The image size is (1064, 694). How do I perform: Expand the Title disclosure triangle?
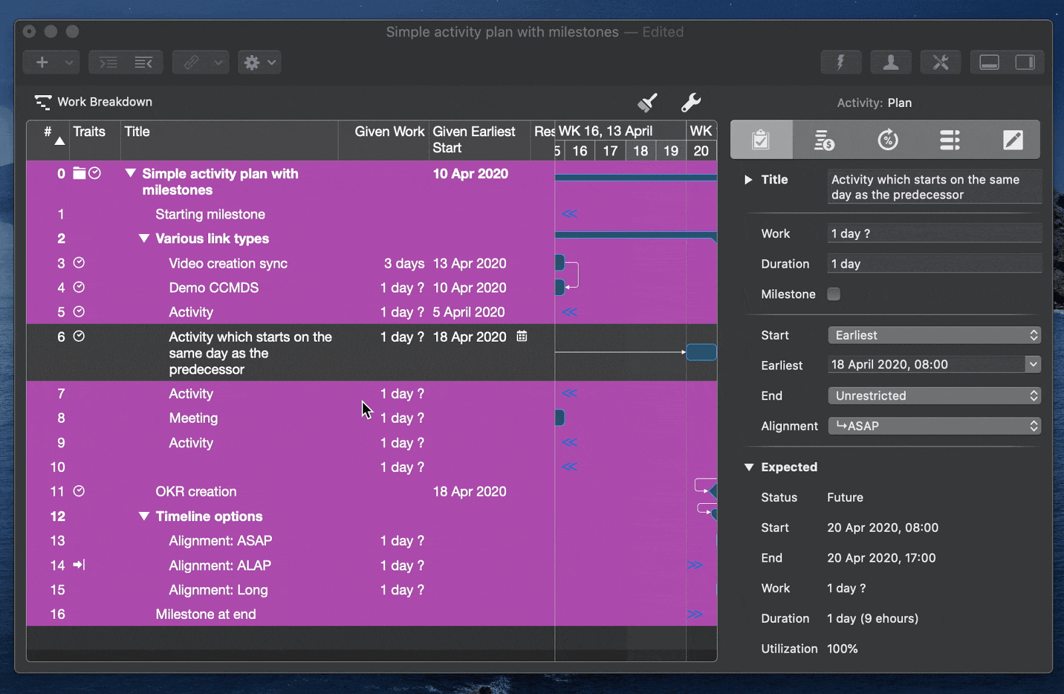748,179
